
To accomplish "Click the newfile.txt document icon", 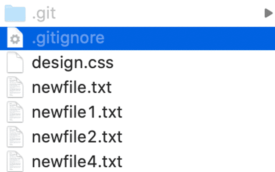I will click(15, 87).
